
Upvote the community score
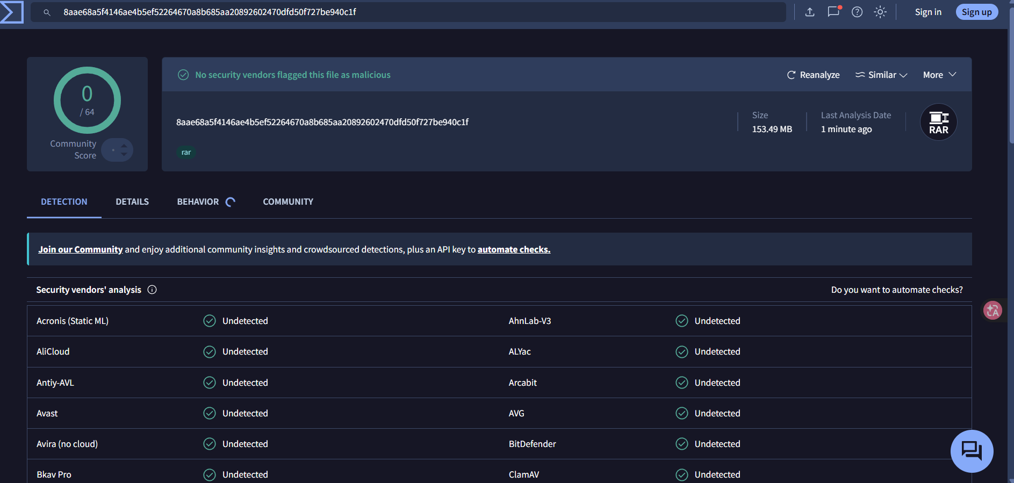(x=124, y=145)
